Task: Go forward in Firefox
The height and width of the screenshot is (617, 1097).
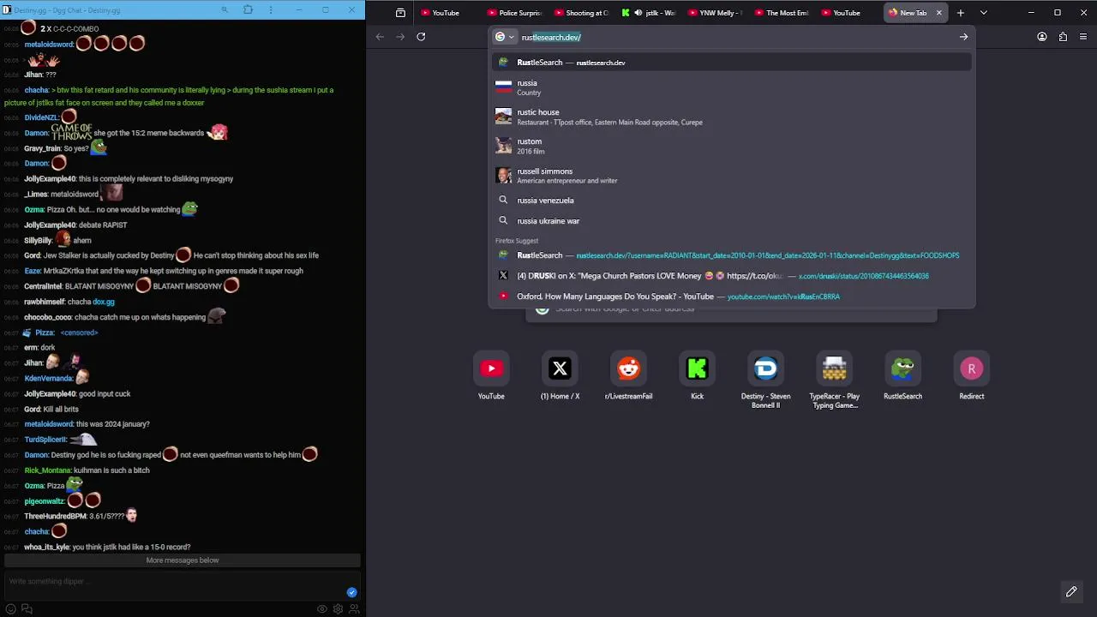Action: pos(400,37)
